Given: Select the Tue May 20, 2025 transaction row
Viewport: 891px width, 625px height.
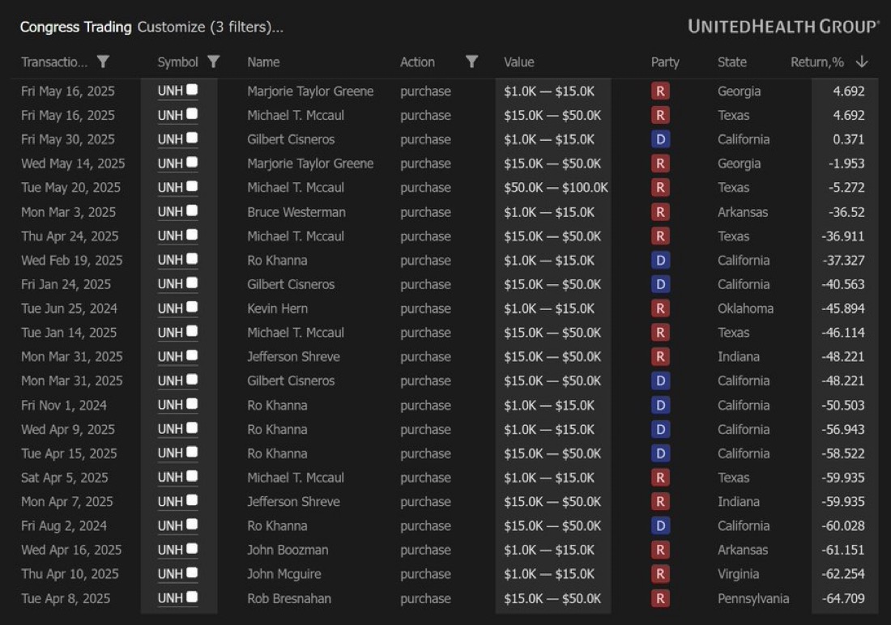Looking at the screenshot, I should (70, 188).
